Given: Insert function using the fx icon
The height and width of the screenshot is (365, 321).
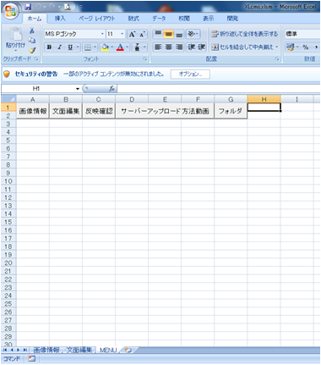Looking at the screenshot, I should click(x=112, y=89).
